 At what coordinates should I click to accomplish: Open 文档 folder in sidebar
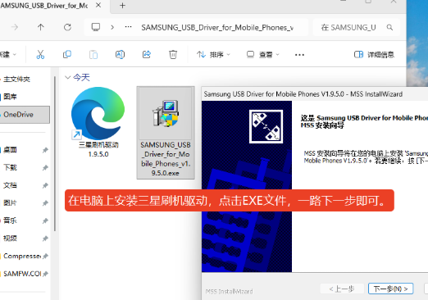coord(10,185)
